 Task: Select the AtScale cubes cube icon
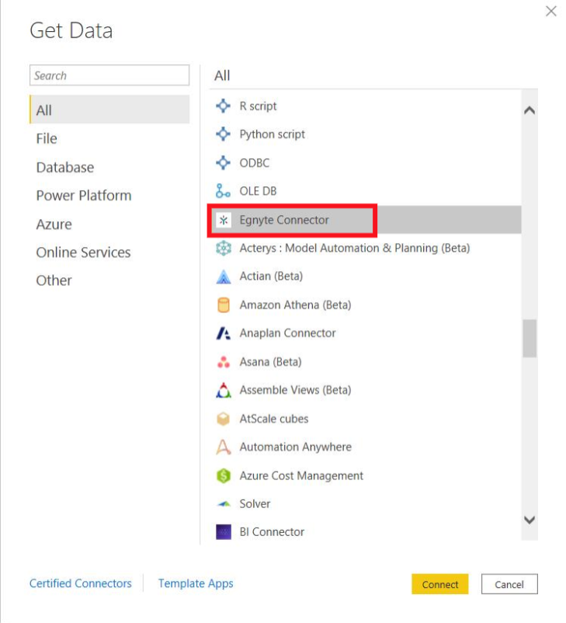click(x=224, y=419)
